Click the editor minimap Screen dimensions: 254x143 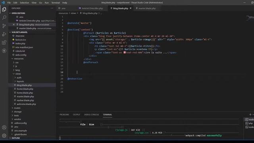(x=250, y=18)
